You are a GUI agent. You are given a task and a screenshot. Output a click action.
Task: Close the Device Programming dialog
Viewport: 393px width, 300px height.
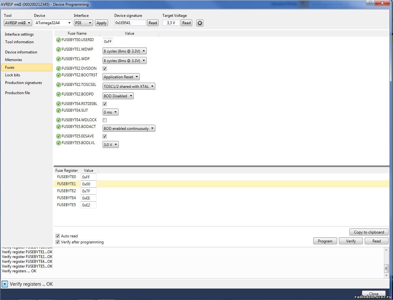pos(374,294)
